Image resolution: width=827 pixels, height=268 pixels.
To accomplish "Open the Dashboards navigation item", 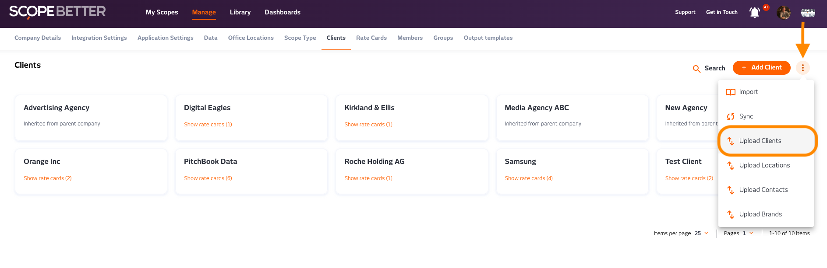I will (282, 12).
